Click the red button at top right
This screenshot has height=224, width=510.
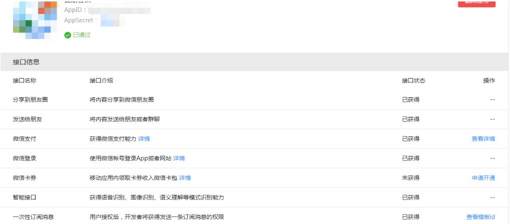pyautogui.click(x=476, y=3)
